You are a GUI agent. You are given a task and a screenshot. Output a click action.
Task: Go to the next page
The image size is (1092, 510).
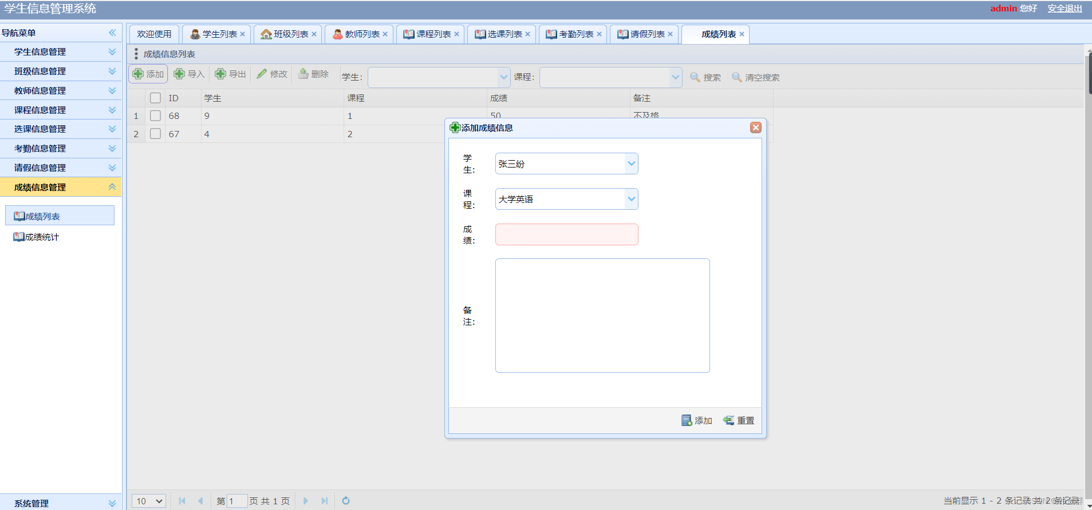(306, 501)
